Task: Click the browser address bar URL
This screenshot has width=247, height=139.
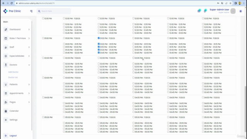Action: [x=37, y=3]
